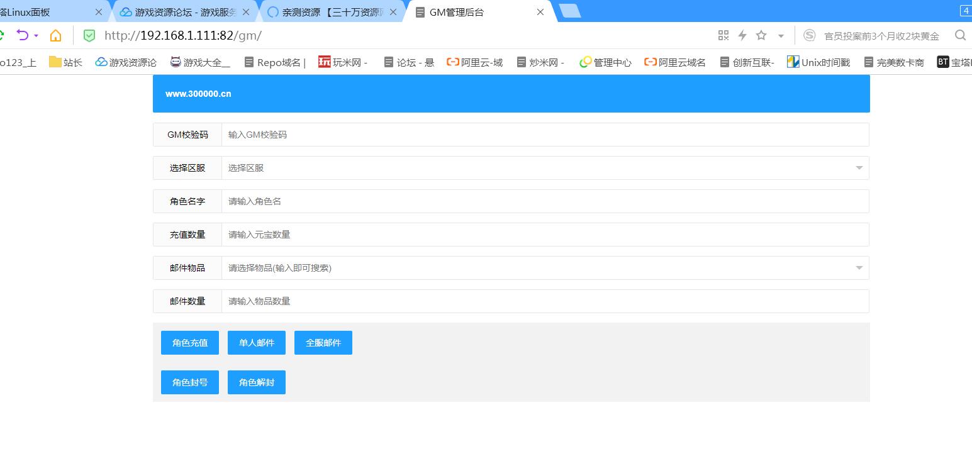972x471 pixels.
Task: Click the undo back arrow icon
Action: 23,35
